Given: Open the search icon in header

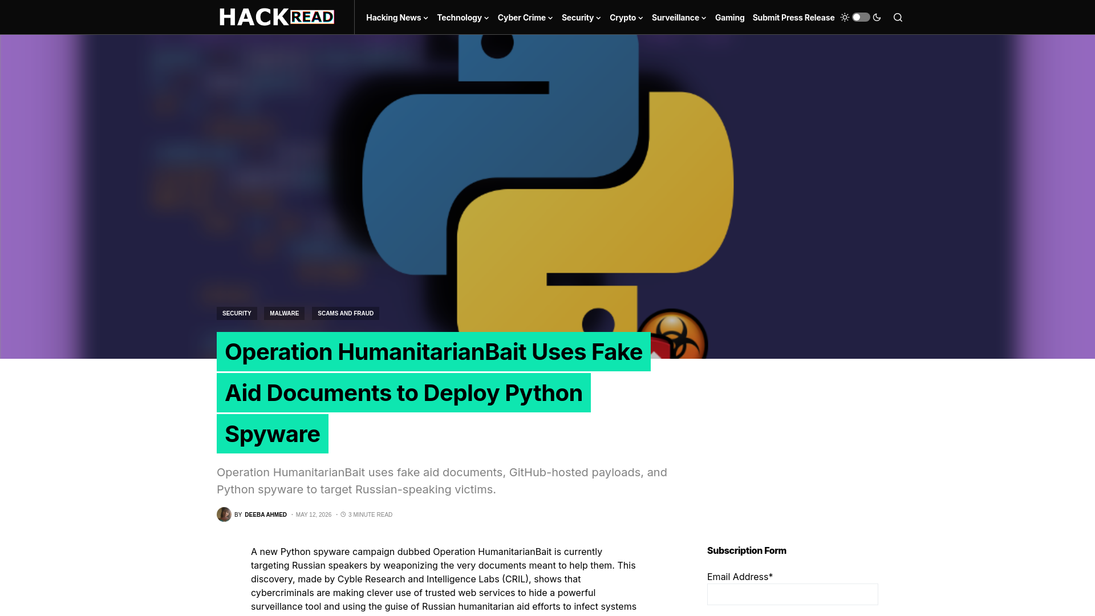Looking at the screenshot, I should (898, 18).
